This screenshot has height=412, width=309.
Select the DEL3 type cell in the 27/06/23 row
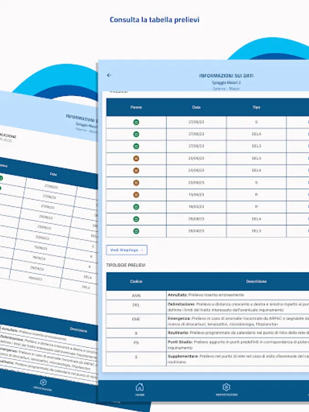[x=256, y=146]
